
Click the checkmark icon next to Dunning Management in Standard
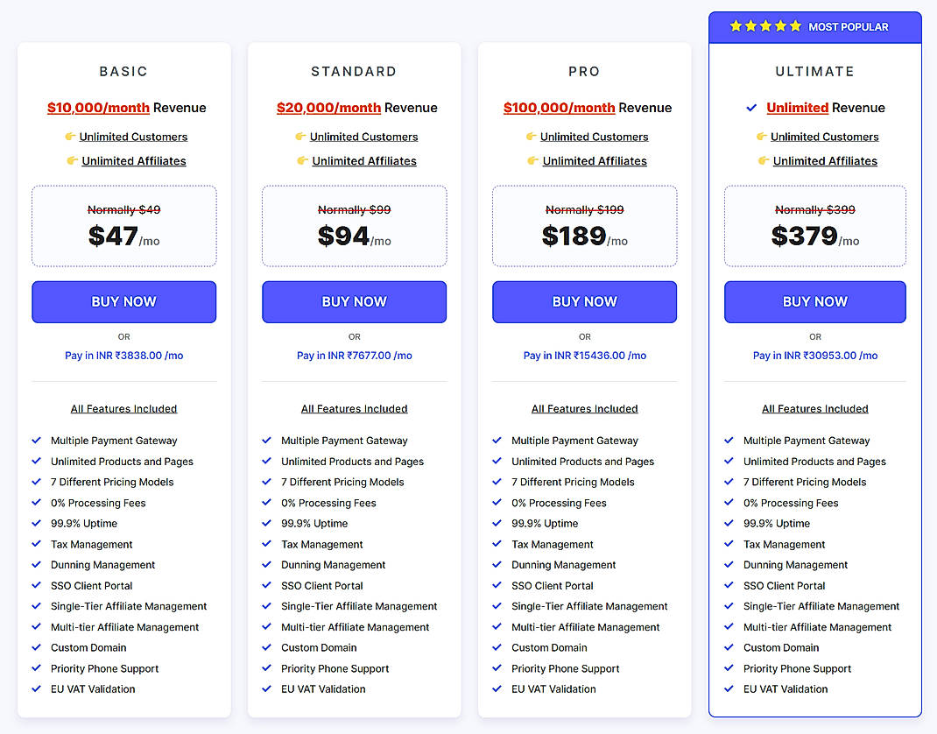click(266, 565)
